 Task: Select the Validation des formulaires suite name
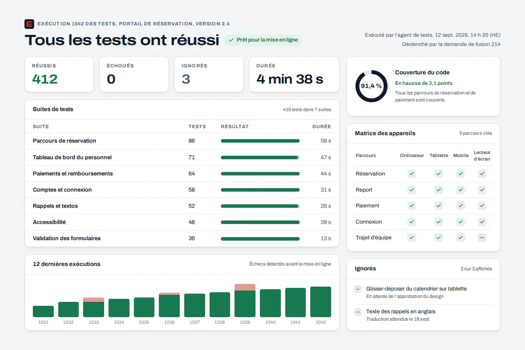click(x=66, y=238)
